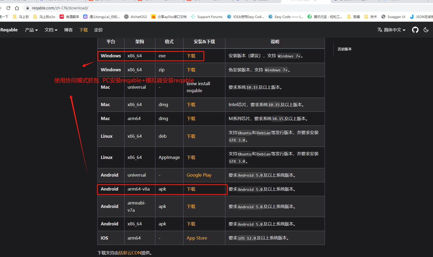The width and height of the screenshot is (433, 257).
Task: Click the Reqable logo link
Action: [x=9, y=30]
